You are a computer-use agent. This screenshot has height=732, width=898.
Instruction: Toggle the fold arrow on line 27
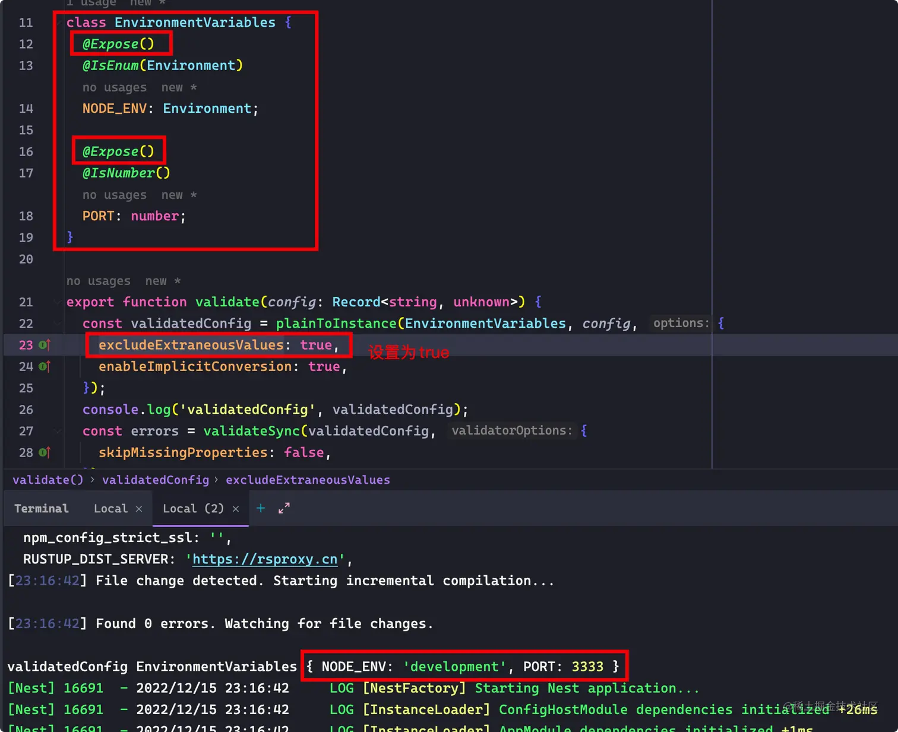pyautogui.click(x=58, y=431)
